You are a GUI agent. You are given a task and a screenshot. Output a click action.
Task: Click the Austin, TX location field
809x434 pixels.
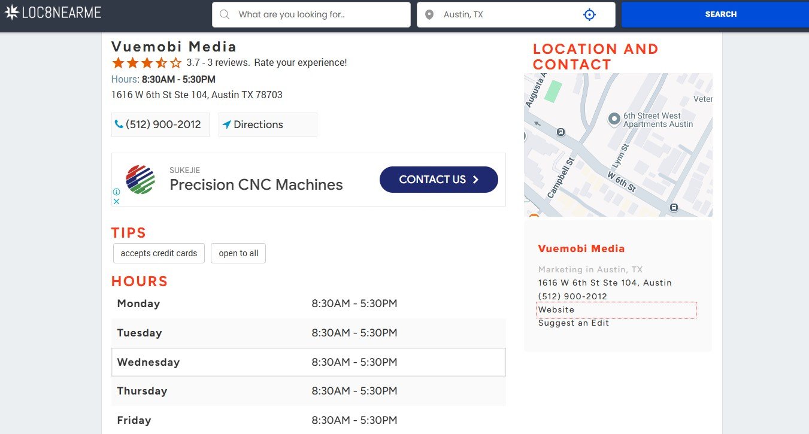pyautogui.click(x=509, y=14)
